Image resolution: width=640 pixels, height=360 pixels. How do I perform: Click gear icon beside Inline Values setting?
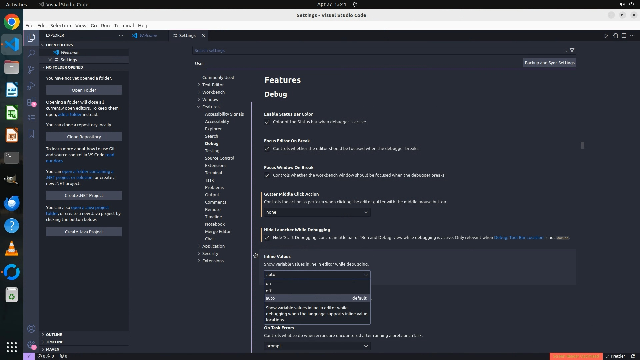tap(256, 256)
